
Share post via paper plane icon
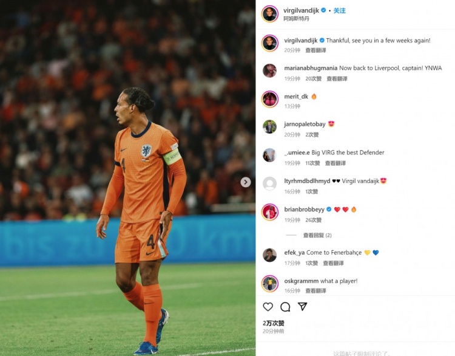click(302, 306)
